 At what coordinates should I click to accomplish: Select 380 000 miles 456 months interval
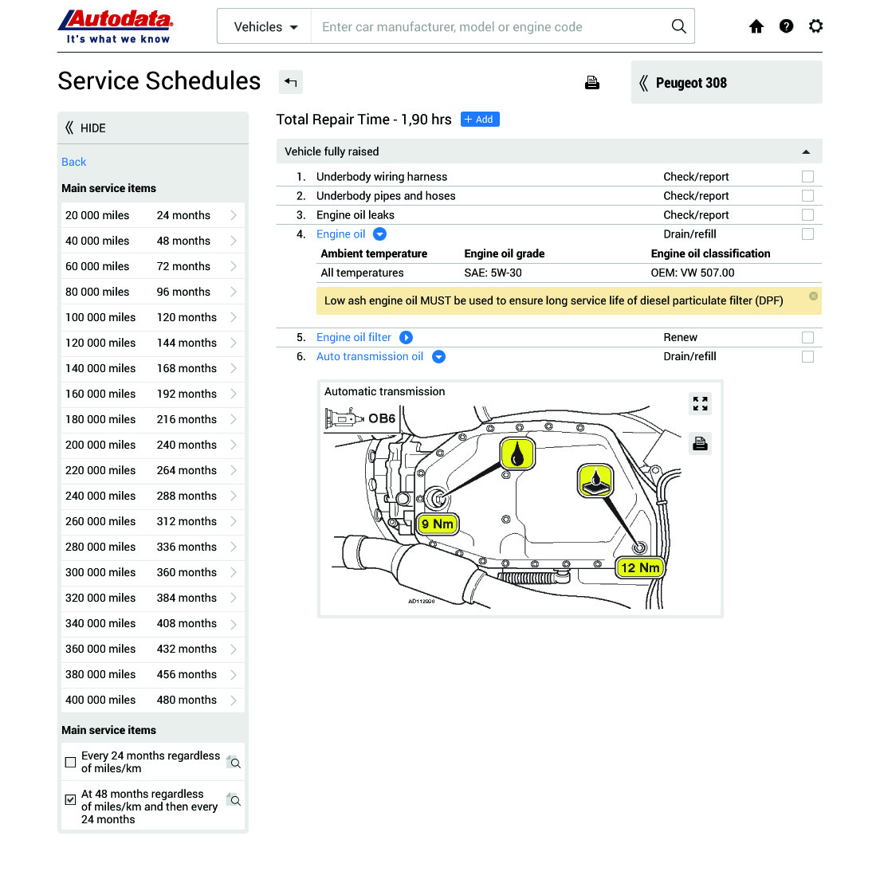(x=153, y=675)
